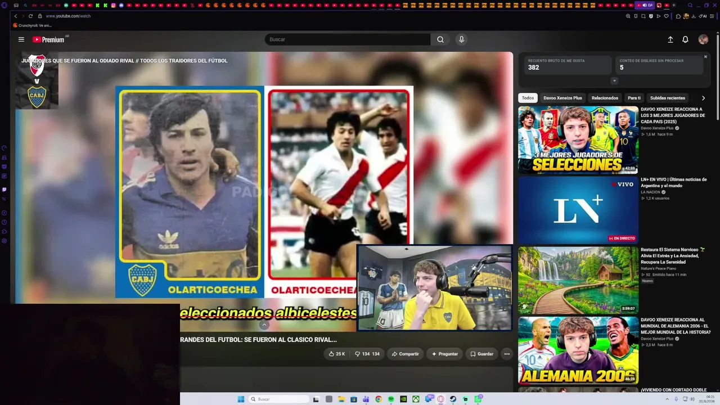Open title 'Restaura El Sistema Nervioso'
The image size is (720, 405).
click(x=673, y=256)
